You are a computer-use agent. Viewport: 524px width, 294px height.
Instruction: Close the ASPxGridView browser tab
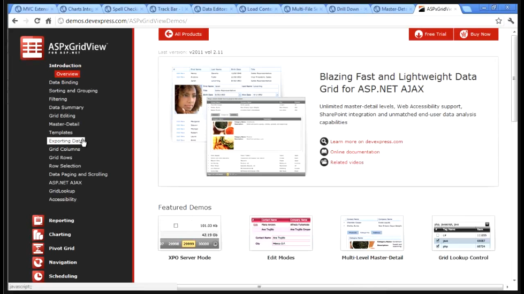pos(455,9)
